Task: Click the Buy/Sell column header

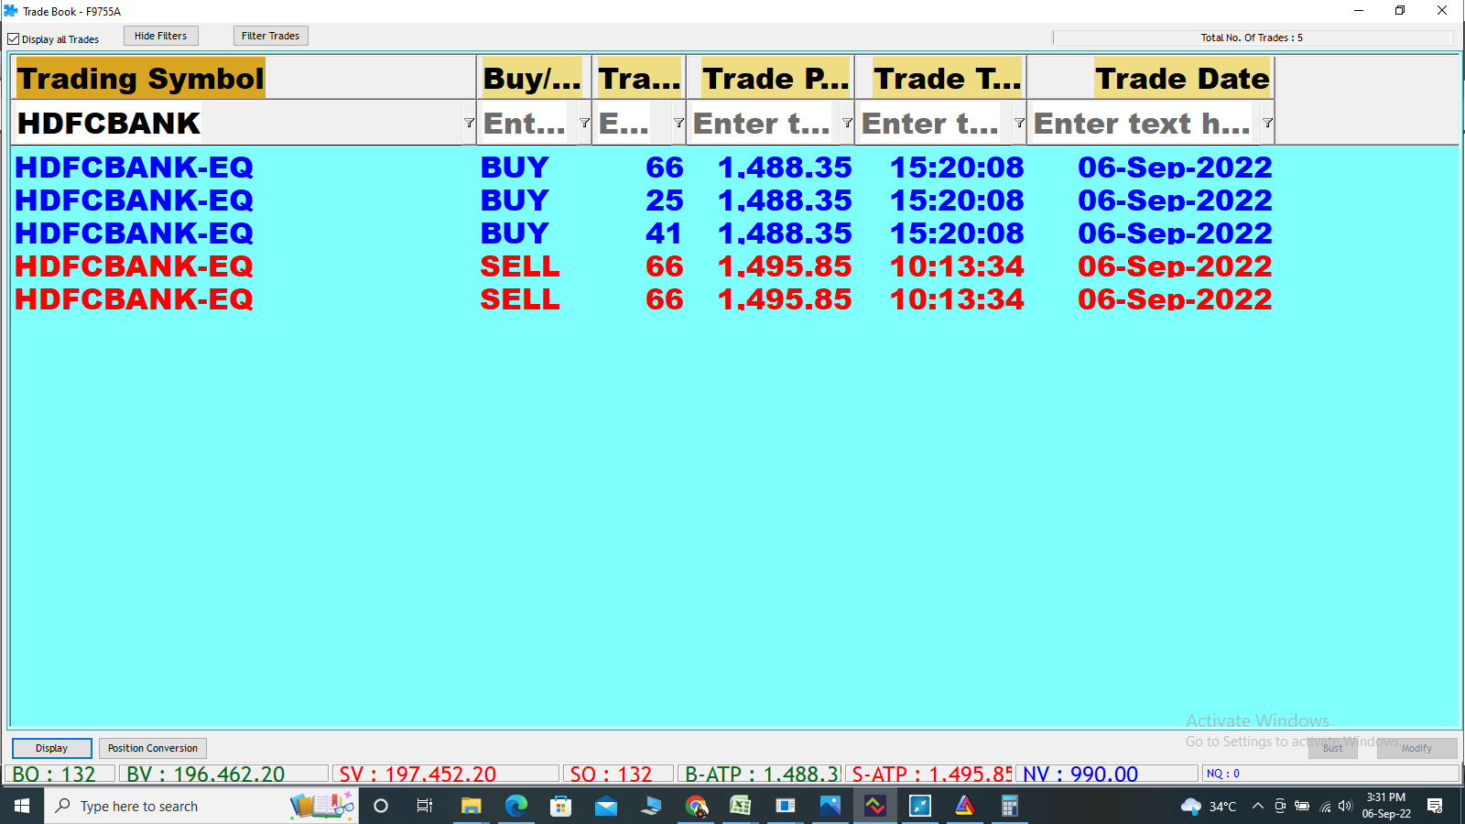Action: coord(532,79)
